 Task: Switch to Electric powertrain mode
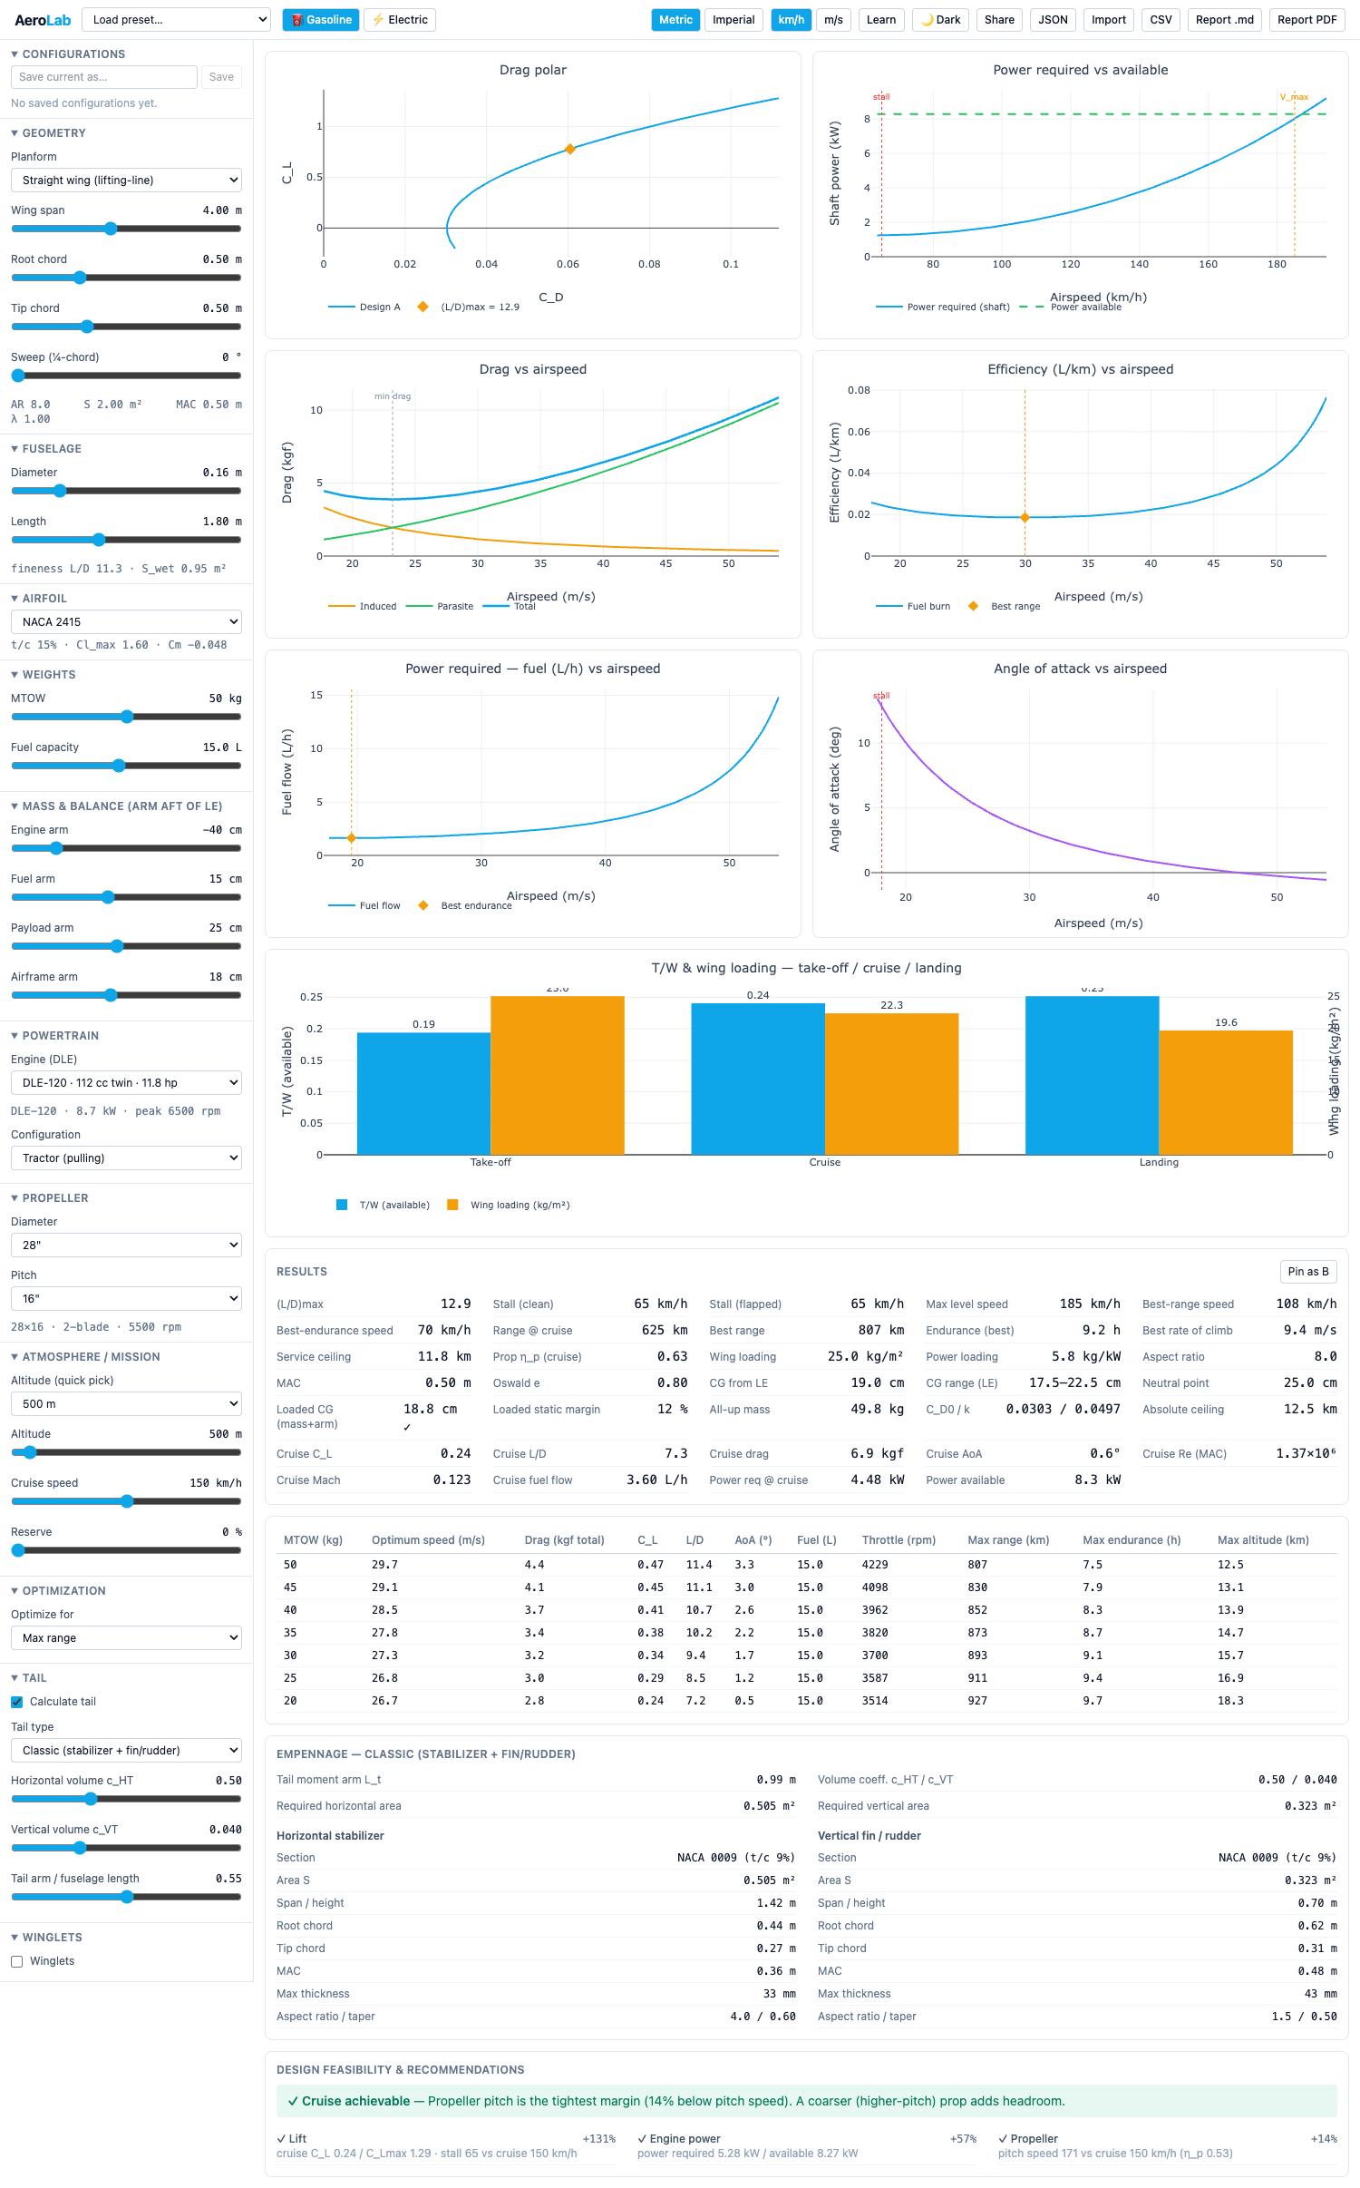pyautogui.click(x=400, y=20)
